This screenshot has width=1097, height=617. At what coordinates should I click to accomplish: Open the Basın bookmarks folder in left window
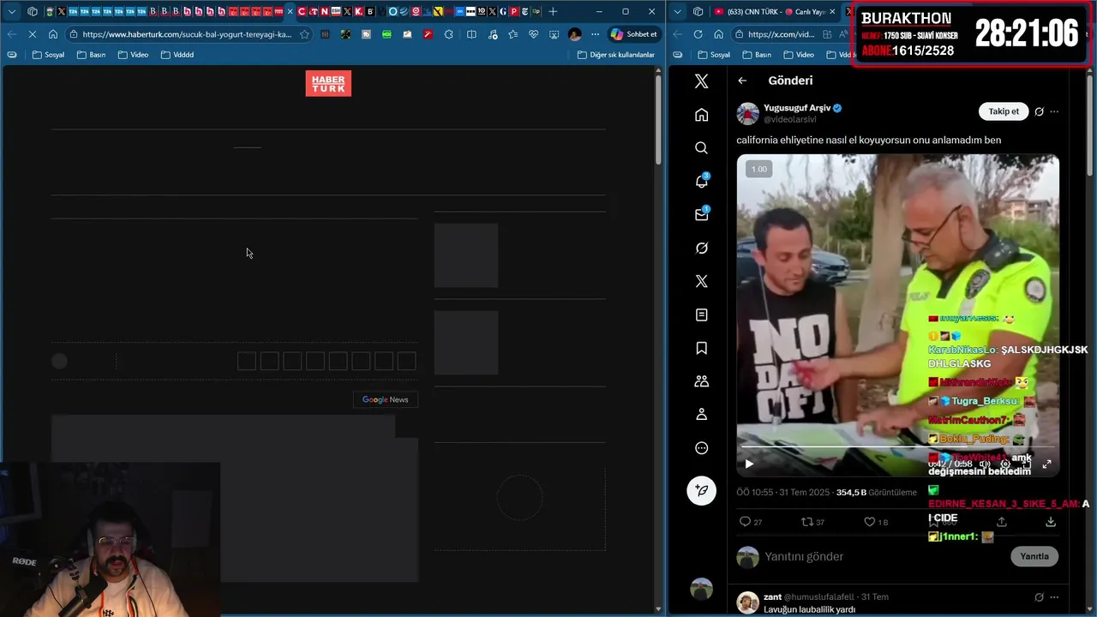tap(91, 55)
